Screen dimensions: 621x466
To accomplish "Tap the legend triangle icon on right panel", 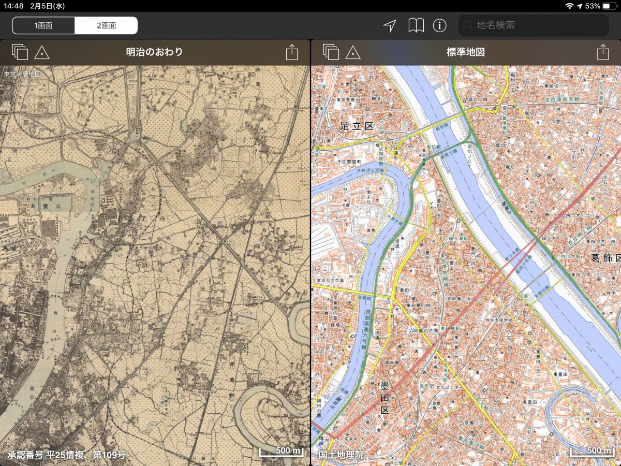I will [353, 52].
